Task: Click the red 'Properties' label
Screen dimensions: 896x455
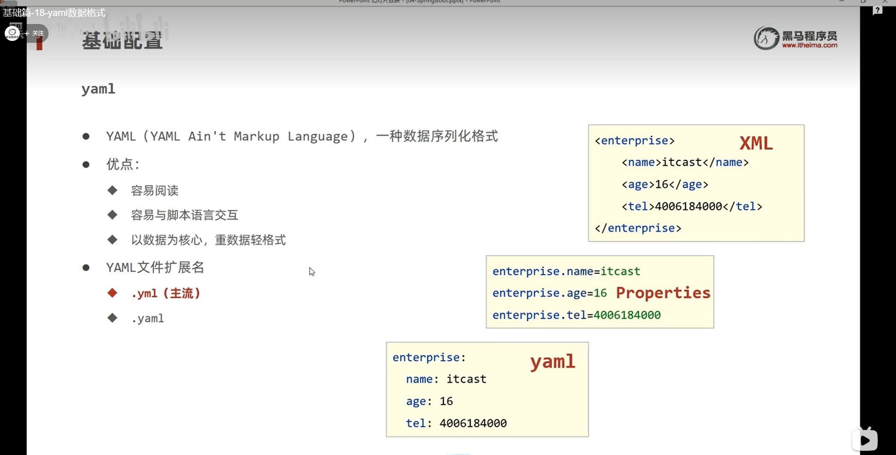Action: [663, 293]
